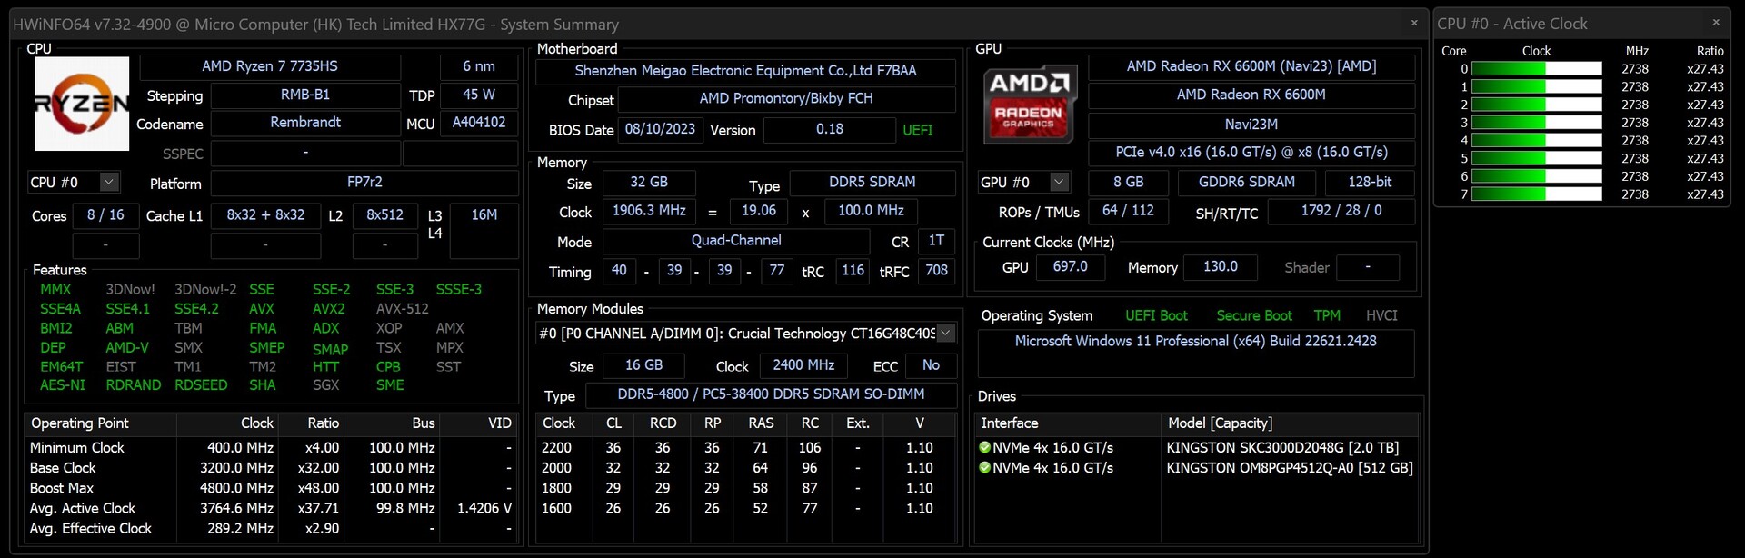The height and width of the screenshot is (558, 1745).
Task: Click the AMD Ryzen logo image
Action: point(82,104)
